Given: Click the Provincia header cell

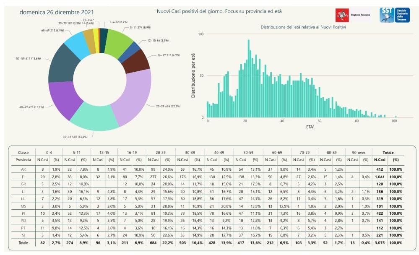Looking at the screenshot, I should [x=23, y=160].
